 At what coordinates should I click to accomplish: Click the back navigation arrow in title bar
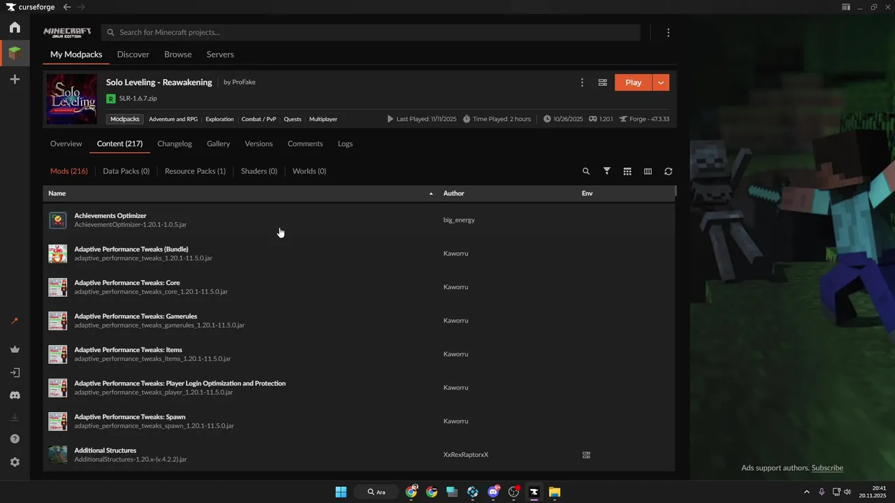point(66,7)
